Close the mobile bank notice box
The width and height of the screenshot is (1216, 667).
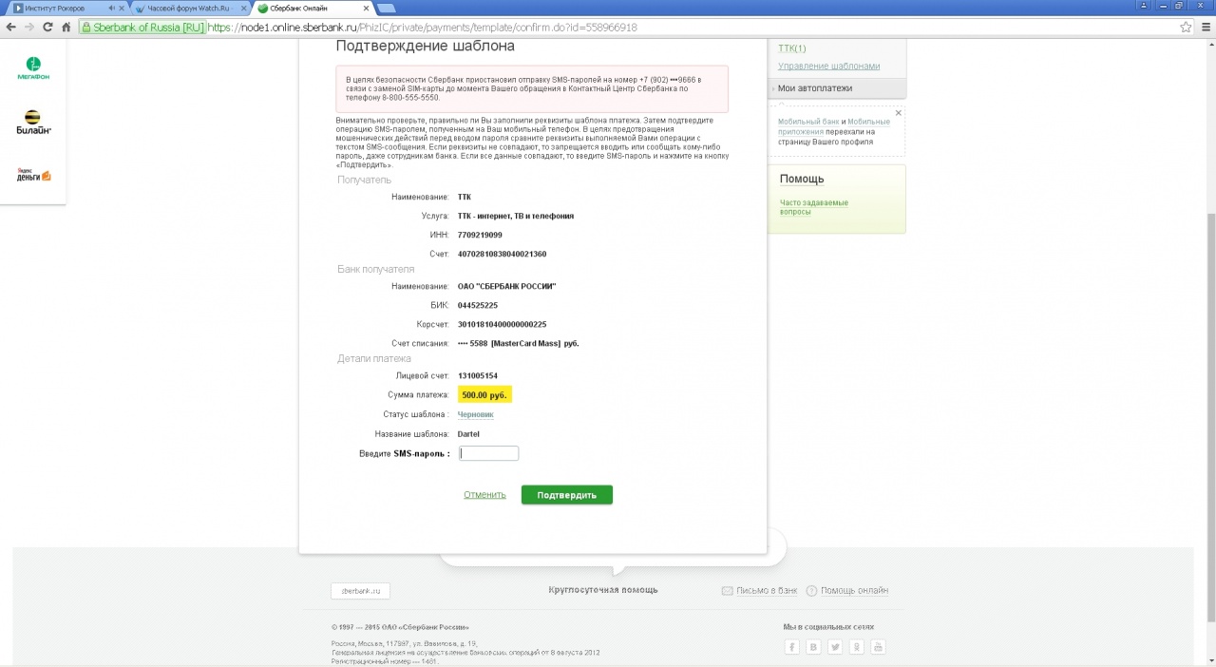pos(899,113)
